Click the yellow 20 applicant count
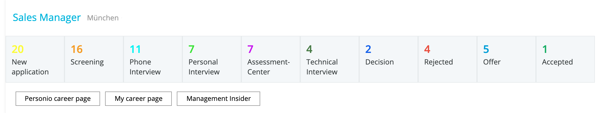The image size is (601, 113). click(x=18, y=49)
